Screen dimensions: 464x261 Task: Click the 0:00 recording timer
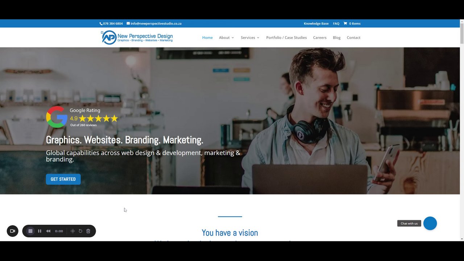coord(59,231)
